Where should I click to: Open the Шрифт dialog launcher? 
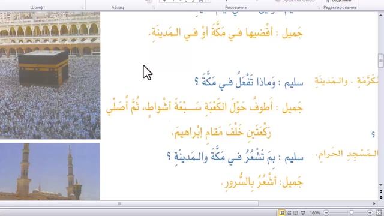[82, 8]
